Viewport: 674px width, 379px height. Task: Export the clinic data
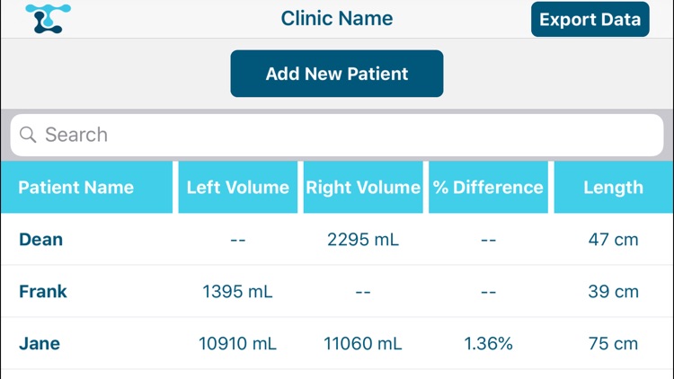[590, 20]
